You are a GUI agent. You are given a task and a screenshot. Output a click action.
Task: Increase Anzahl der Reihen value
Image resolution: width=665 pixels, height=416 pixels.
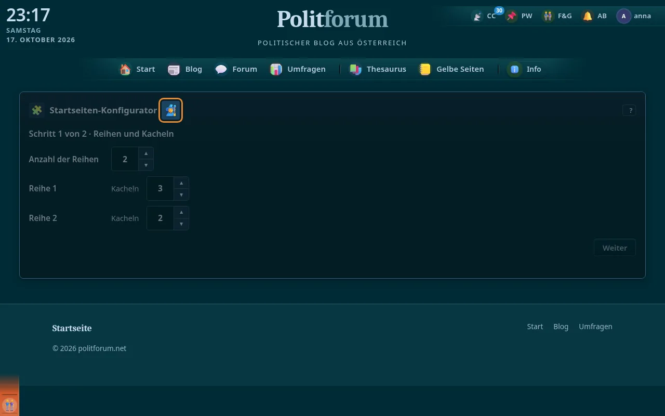coord(146,153)
